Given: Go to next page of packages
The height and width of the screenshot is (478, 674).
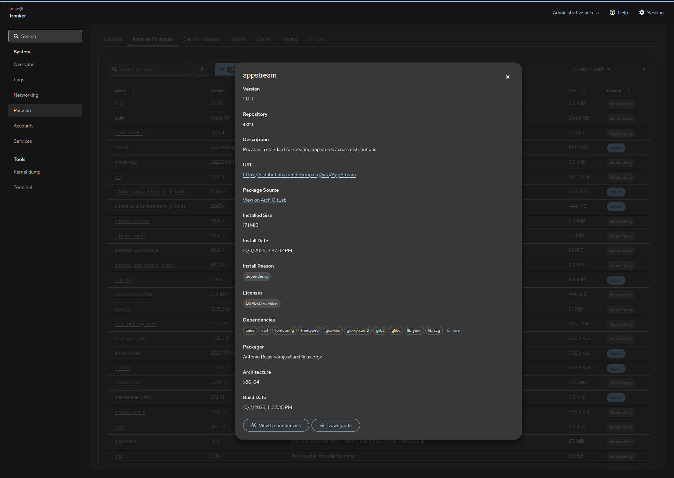Looking at the screenshot, I should click(644, 69).
